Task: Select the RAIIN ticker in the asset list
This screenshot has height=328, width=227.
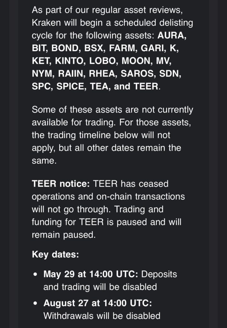Action: tap(71, 74)
